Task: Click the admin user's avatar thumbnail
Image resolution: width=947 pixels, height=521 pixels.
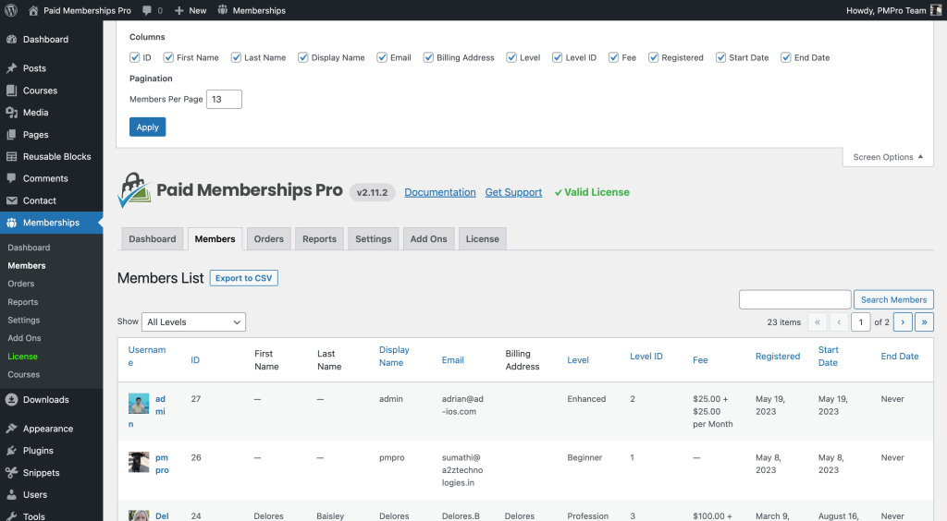Action: [x=139, y=404]
